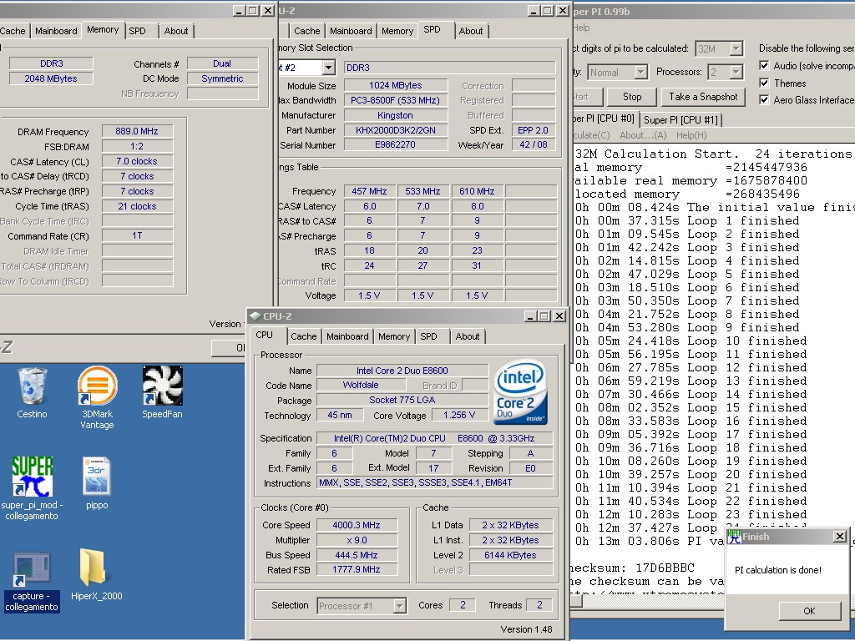Click the Core Voltage value 1.256 V
Image resolution: width=855 pixels, height=641 pixels.
(x=458, y=415)
